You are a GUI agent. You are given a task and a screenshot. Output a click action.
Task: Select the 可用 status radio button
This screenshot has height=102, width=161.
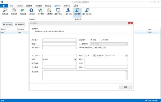(92, 40)
